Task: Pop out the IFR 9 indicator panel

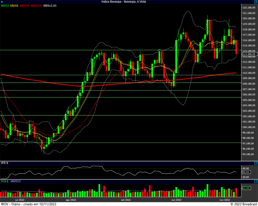Action: click(x=256, y=163)
